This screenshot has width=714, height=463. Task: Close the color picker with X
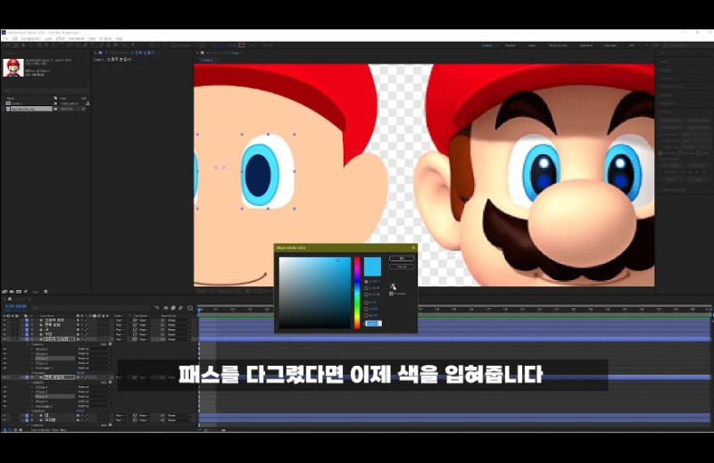413,247
